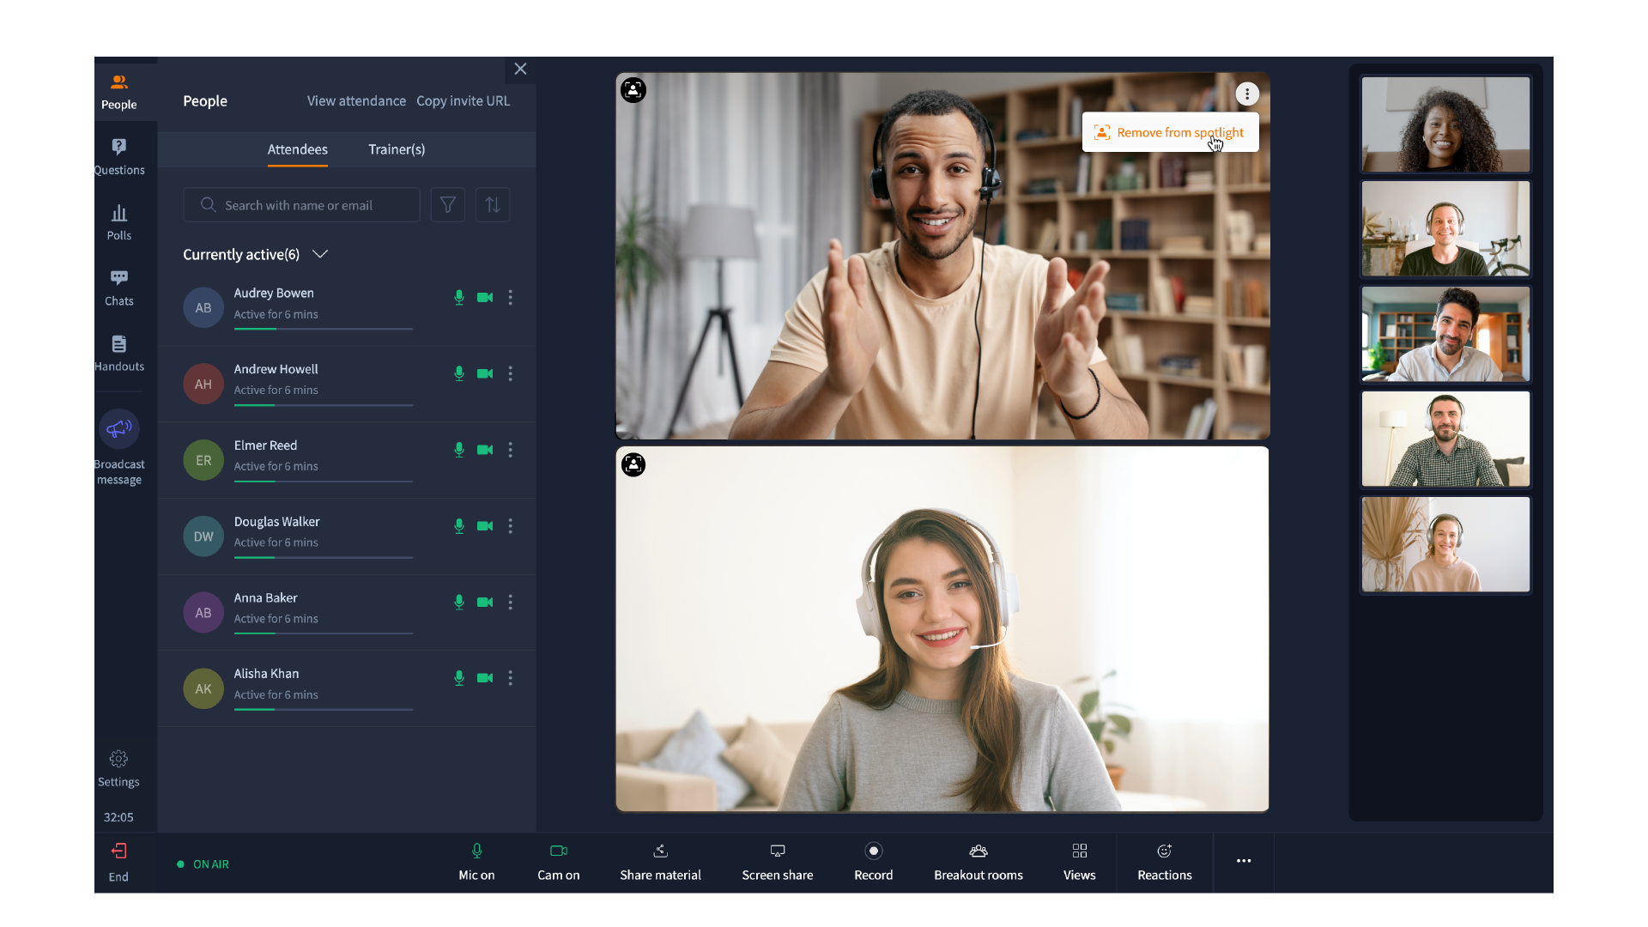Switch to the Attendees tab

coord(298,149)
